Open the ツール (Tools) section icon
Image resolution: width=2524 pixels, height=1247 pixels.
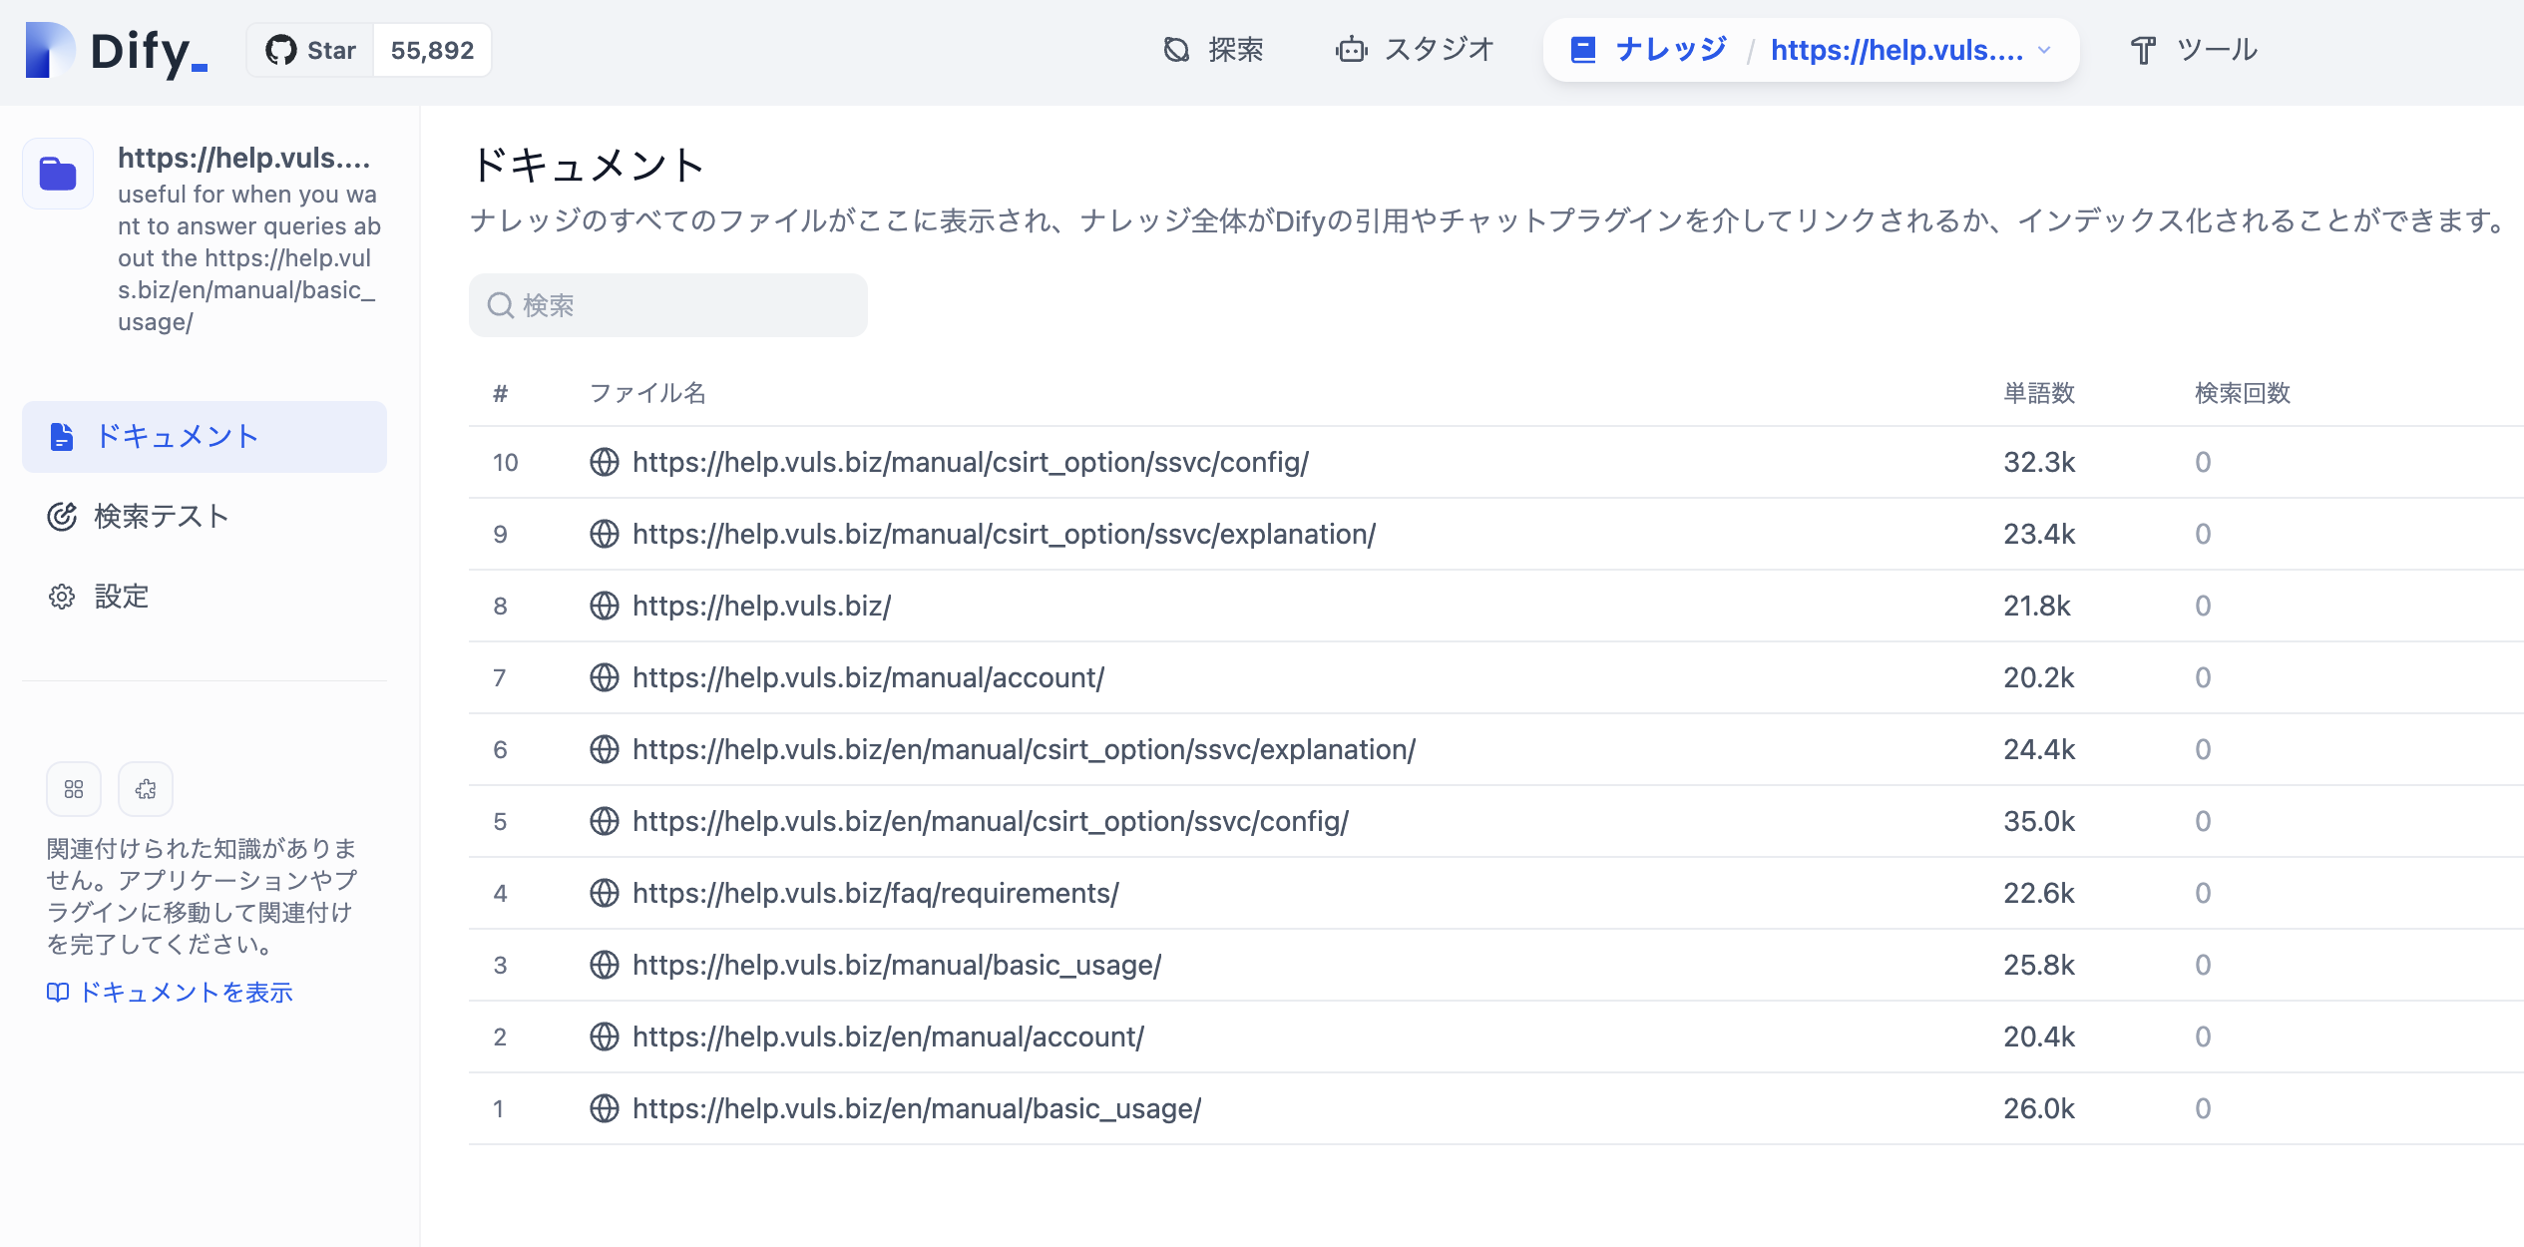point(2142,49)
